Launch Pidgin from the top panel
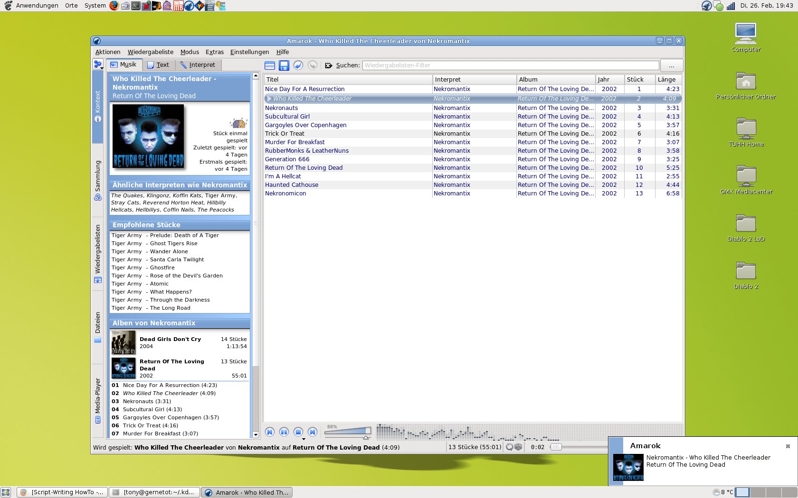The image size is (798, 498). [x=167, y=6]
